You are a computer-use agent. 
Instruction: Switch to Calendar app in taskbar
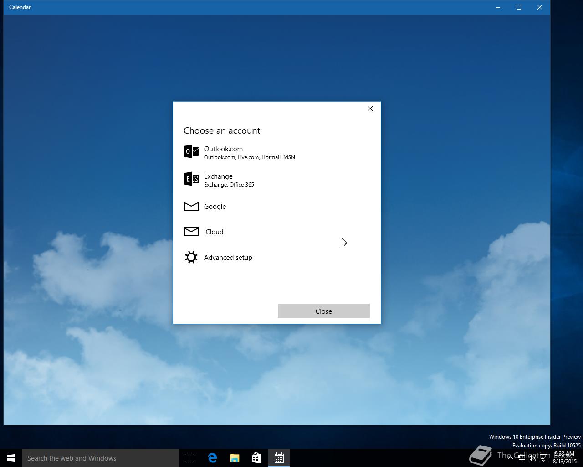pyautogui.click(x=279, y=458)
